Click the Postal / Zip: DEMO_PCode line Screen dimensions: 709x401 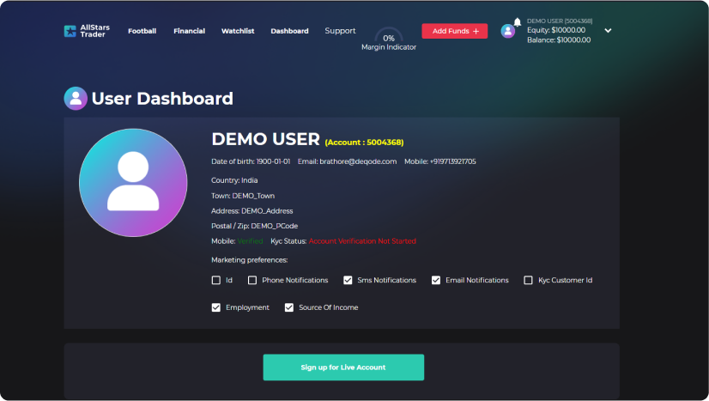tap(254, 226)
